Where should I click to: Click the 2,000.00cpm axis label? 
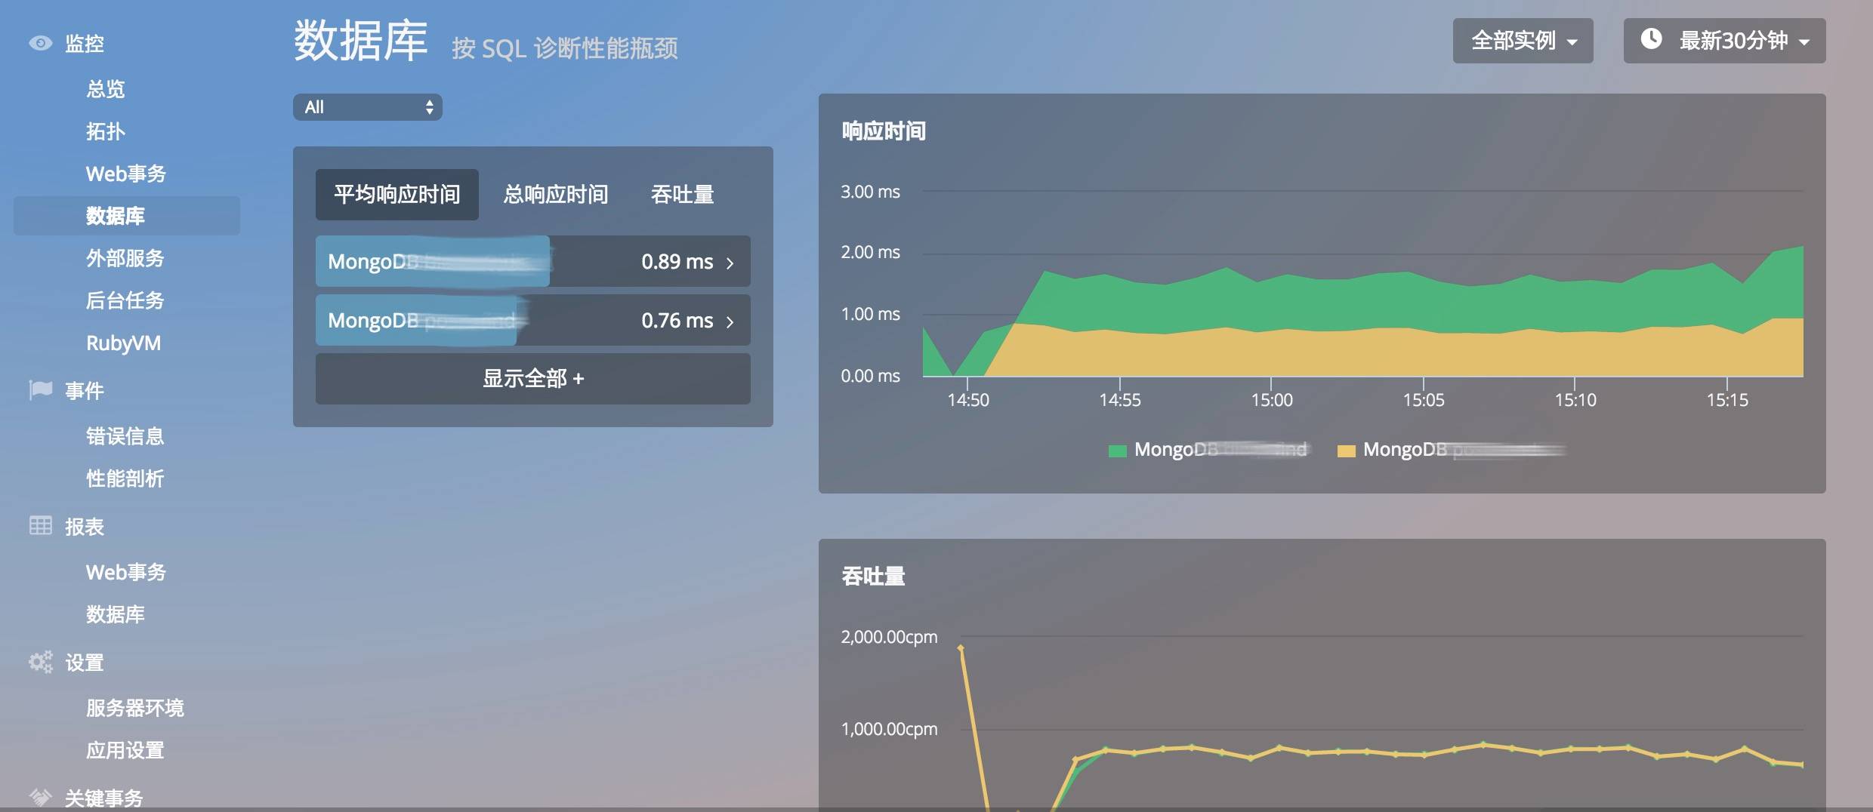click(889, 637)
